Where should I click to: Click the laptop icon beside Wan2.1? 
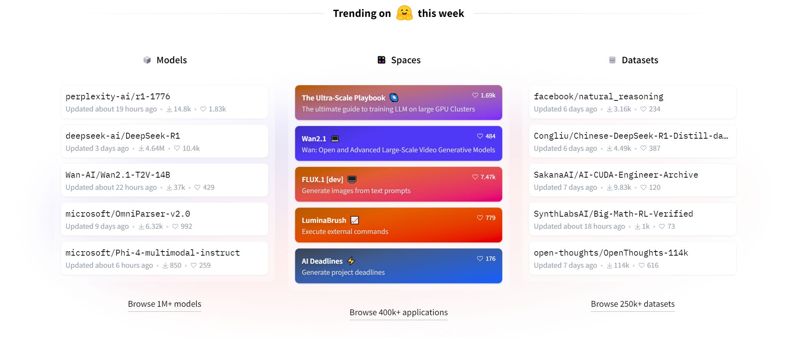pyautogui.click(x=335, y=139)
